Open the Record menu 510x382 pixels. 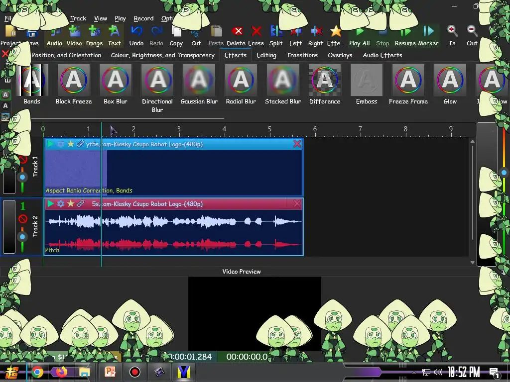(x=143, y=18)
